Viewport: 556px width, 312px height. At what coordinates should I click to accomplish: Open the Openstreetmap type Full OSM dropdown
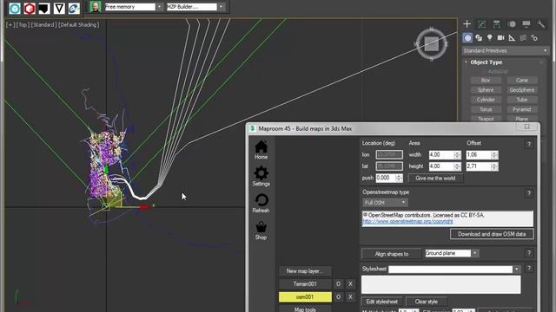pos(385,203)
